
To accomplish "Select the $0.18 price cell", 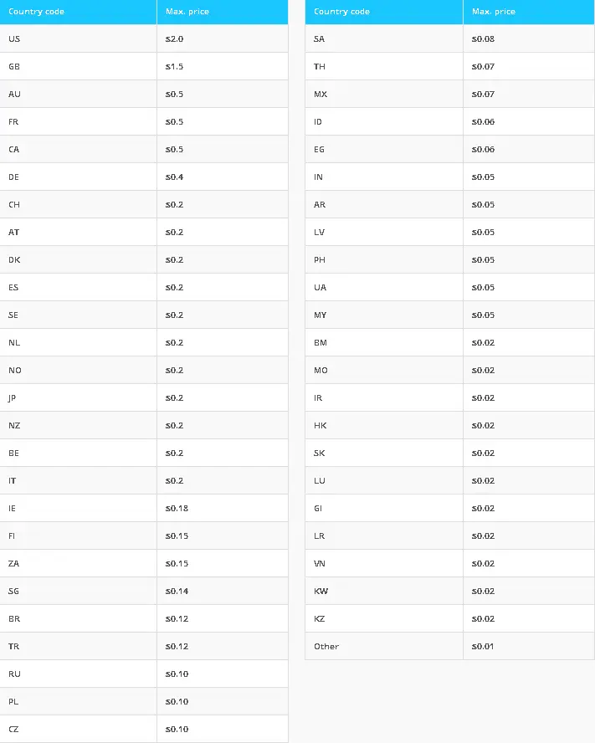I will click(x=223, y=508).
